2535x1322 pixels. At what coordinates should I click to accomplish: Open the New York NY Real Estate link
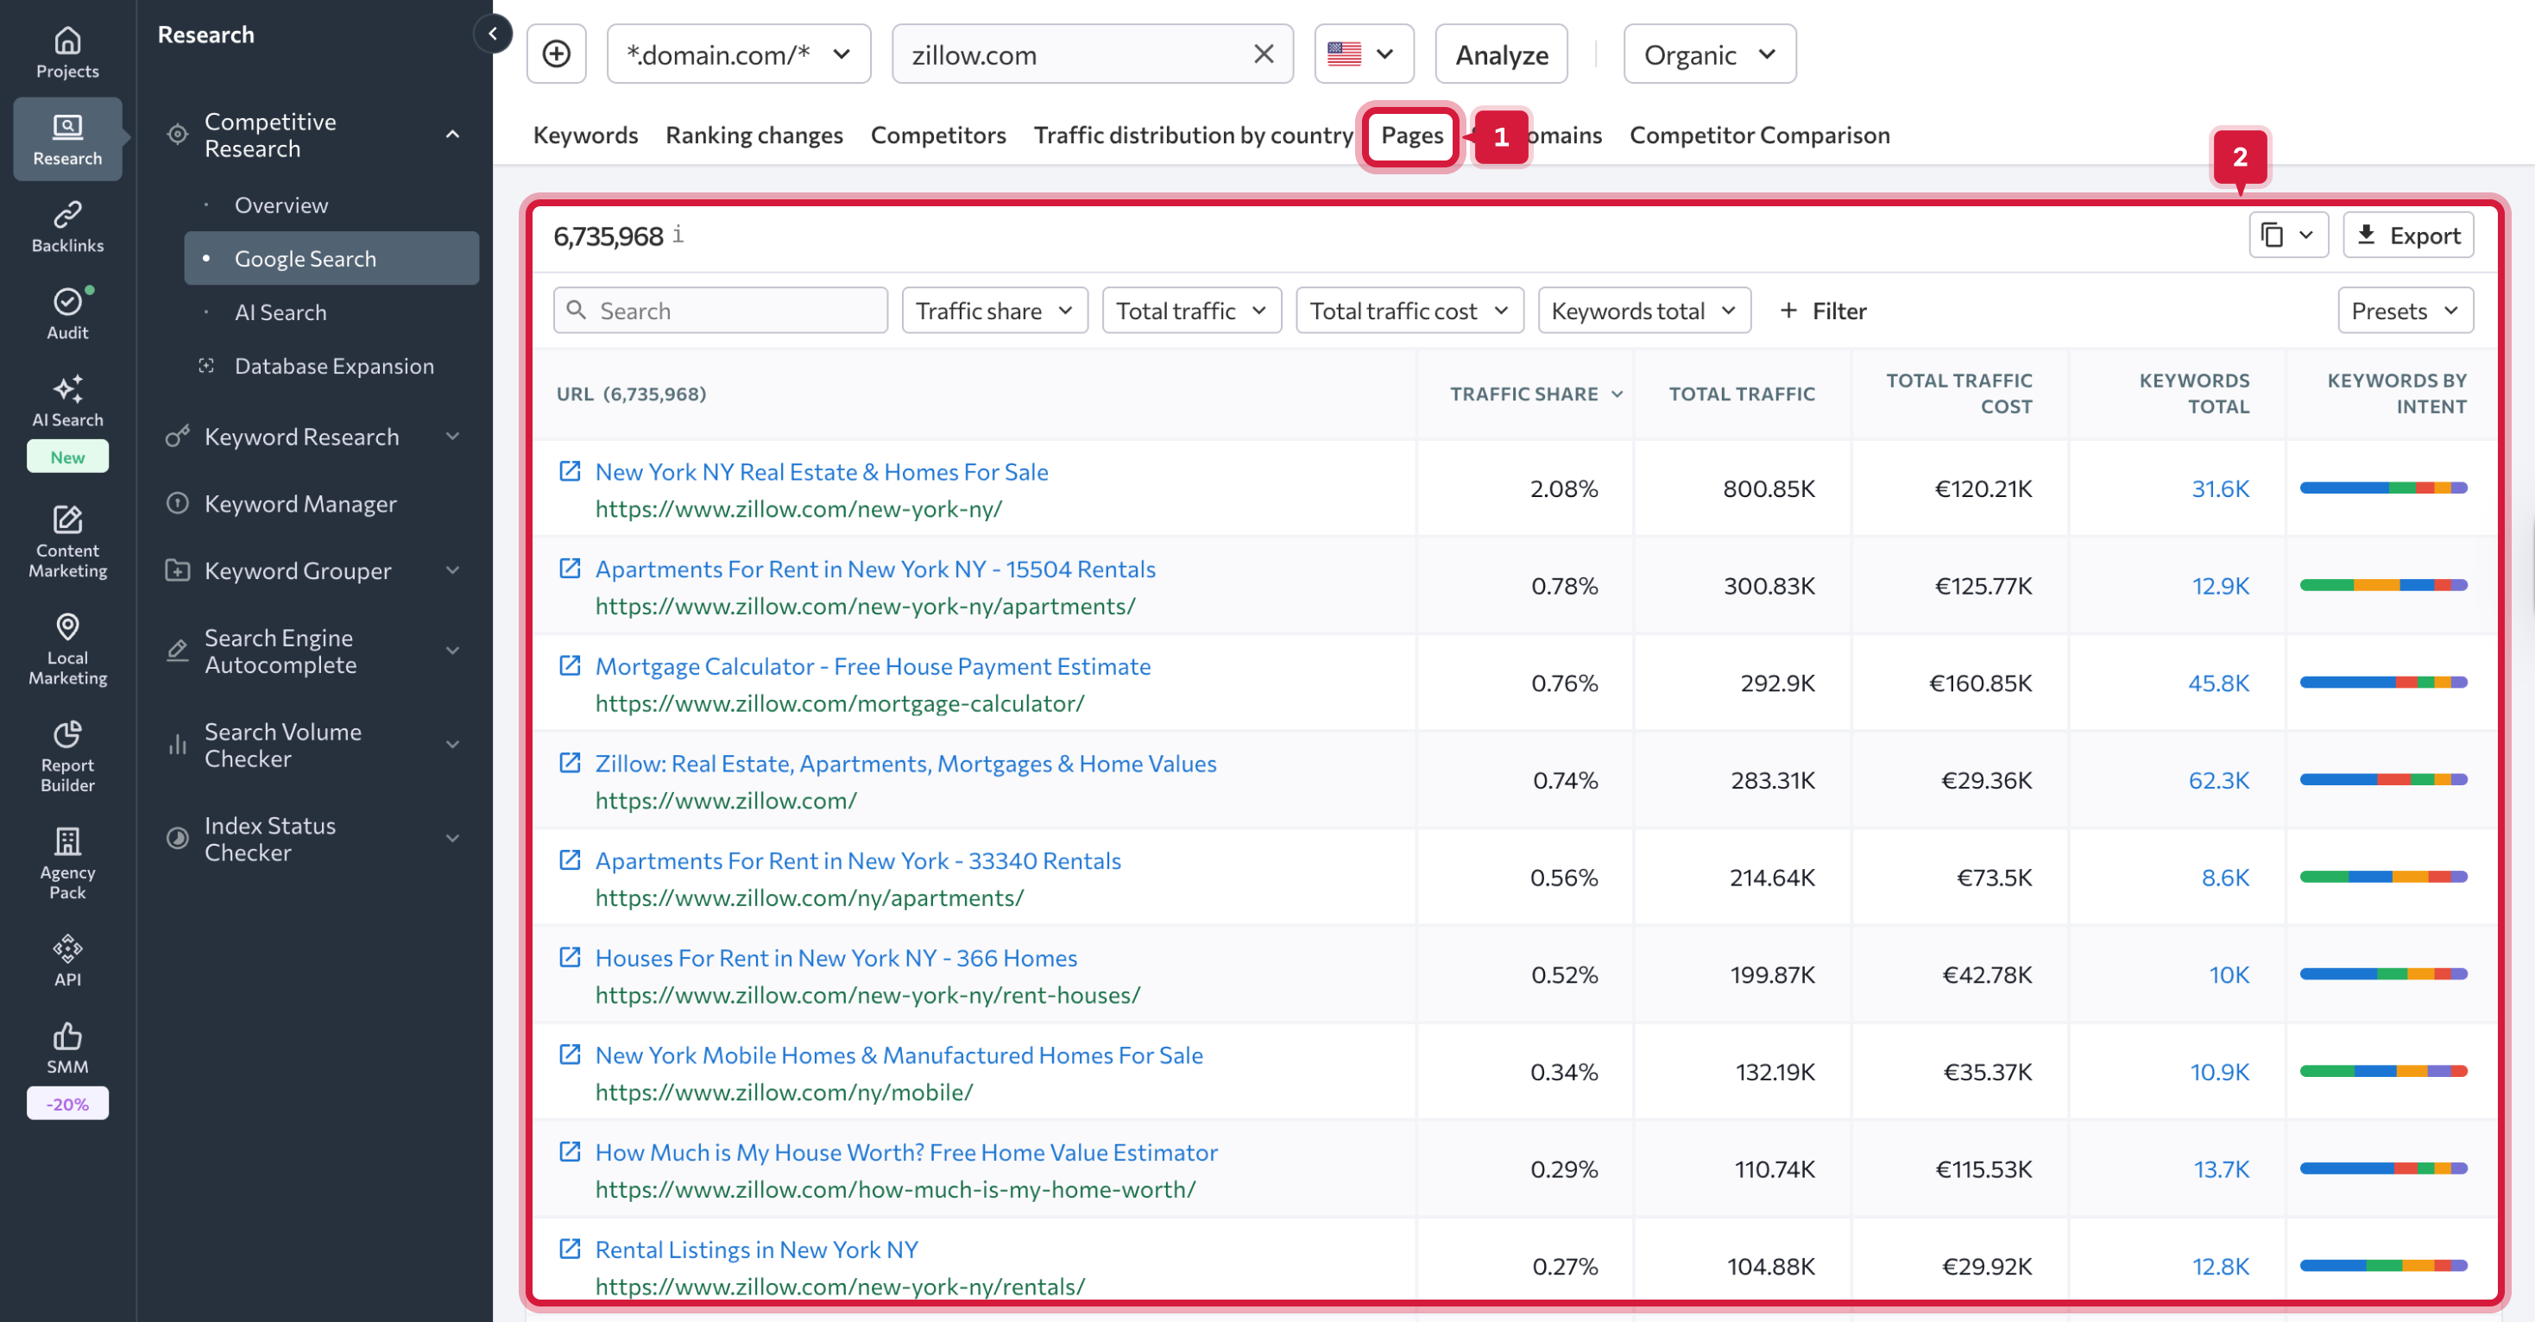822,472
